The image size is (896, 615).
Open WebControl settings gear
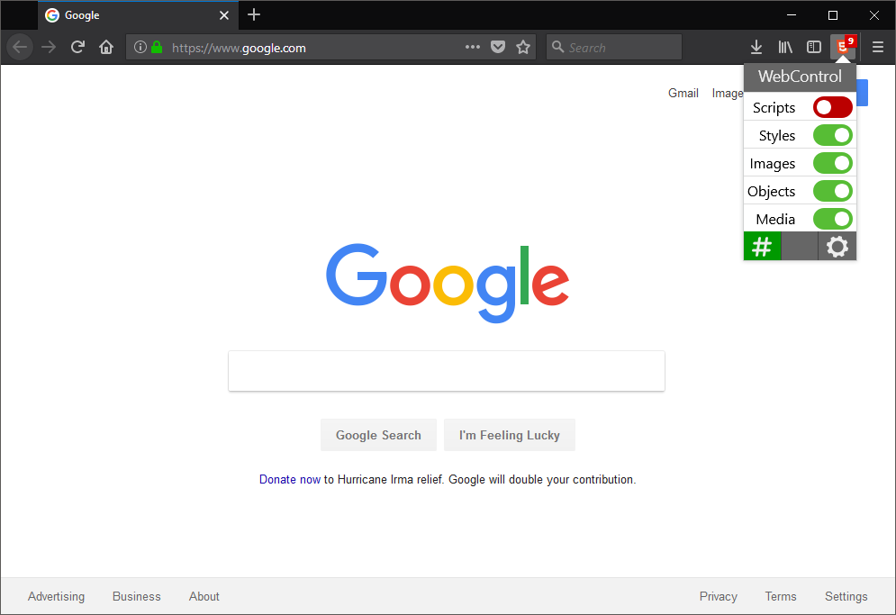click(x=837, y=247)
